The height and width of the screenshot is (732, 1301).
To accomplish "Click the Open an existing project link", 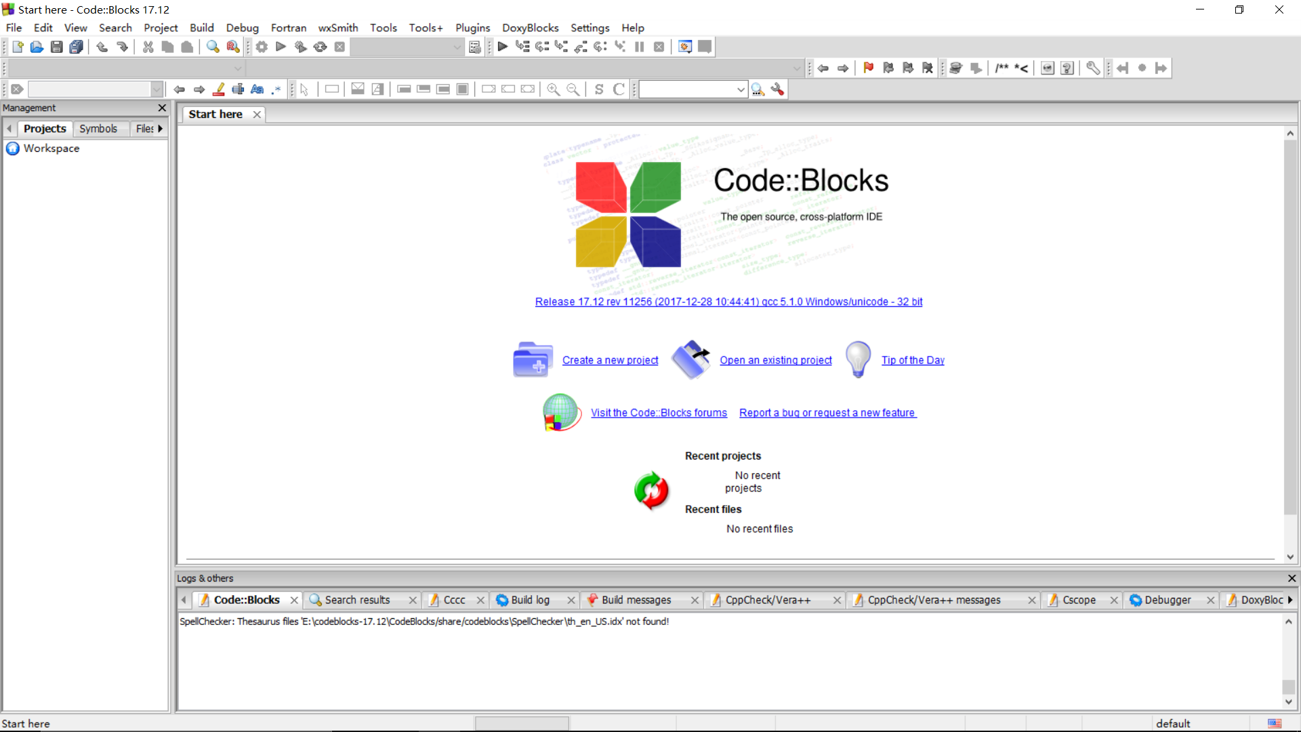I will [x=775, y=361].
